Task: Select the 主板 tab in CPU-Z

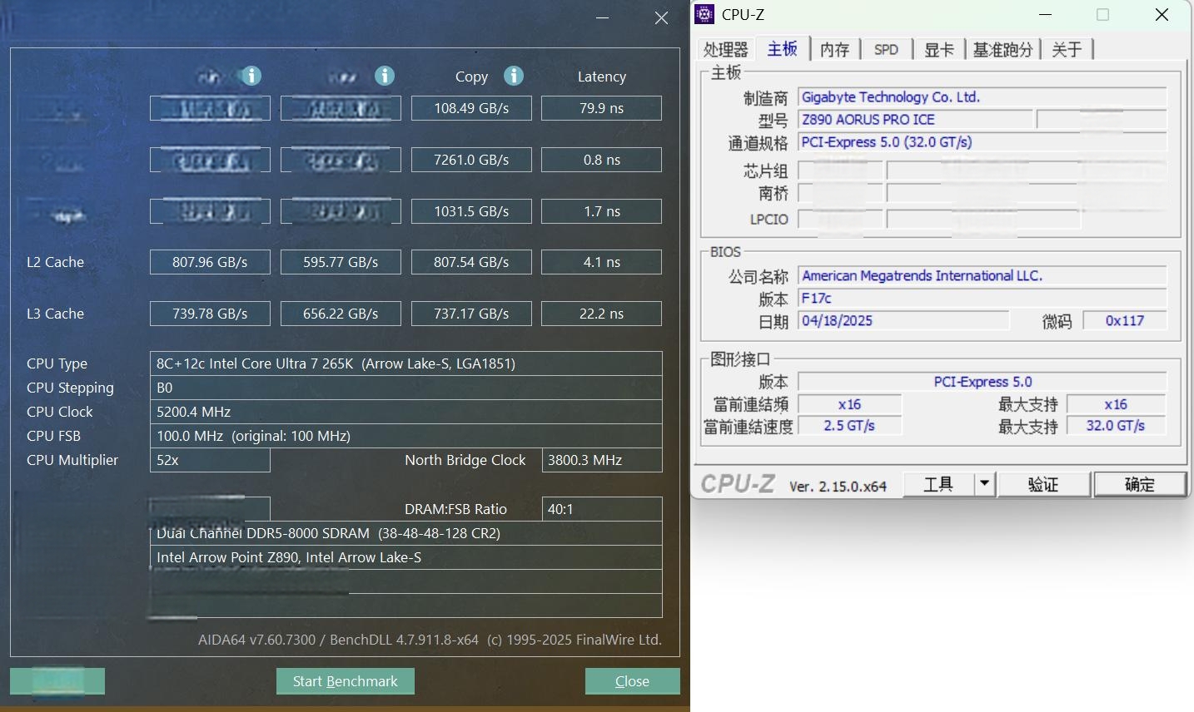Action: [x=783, y=49]
